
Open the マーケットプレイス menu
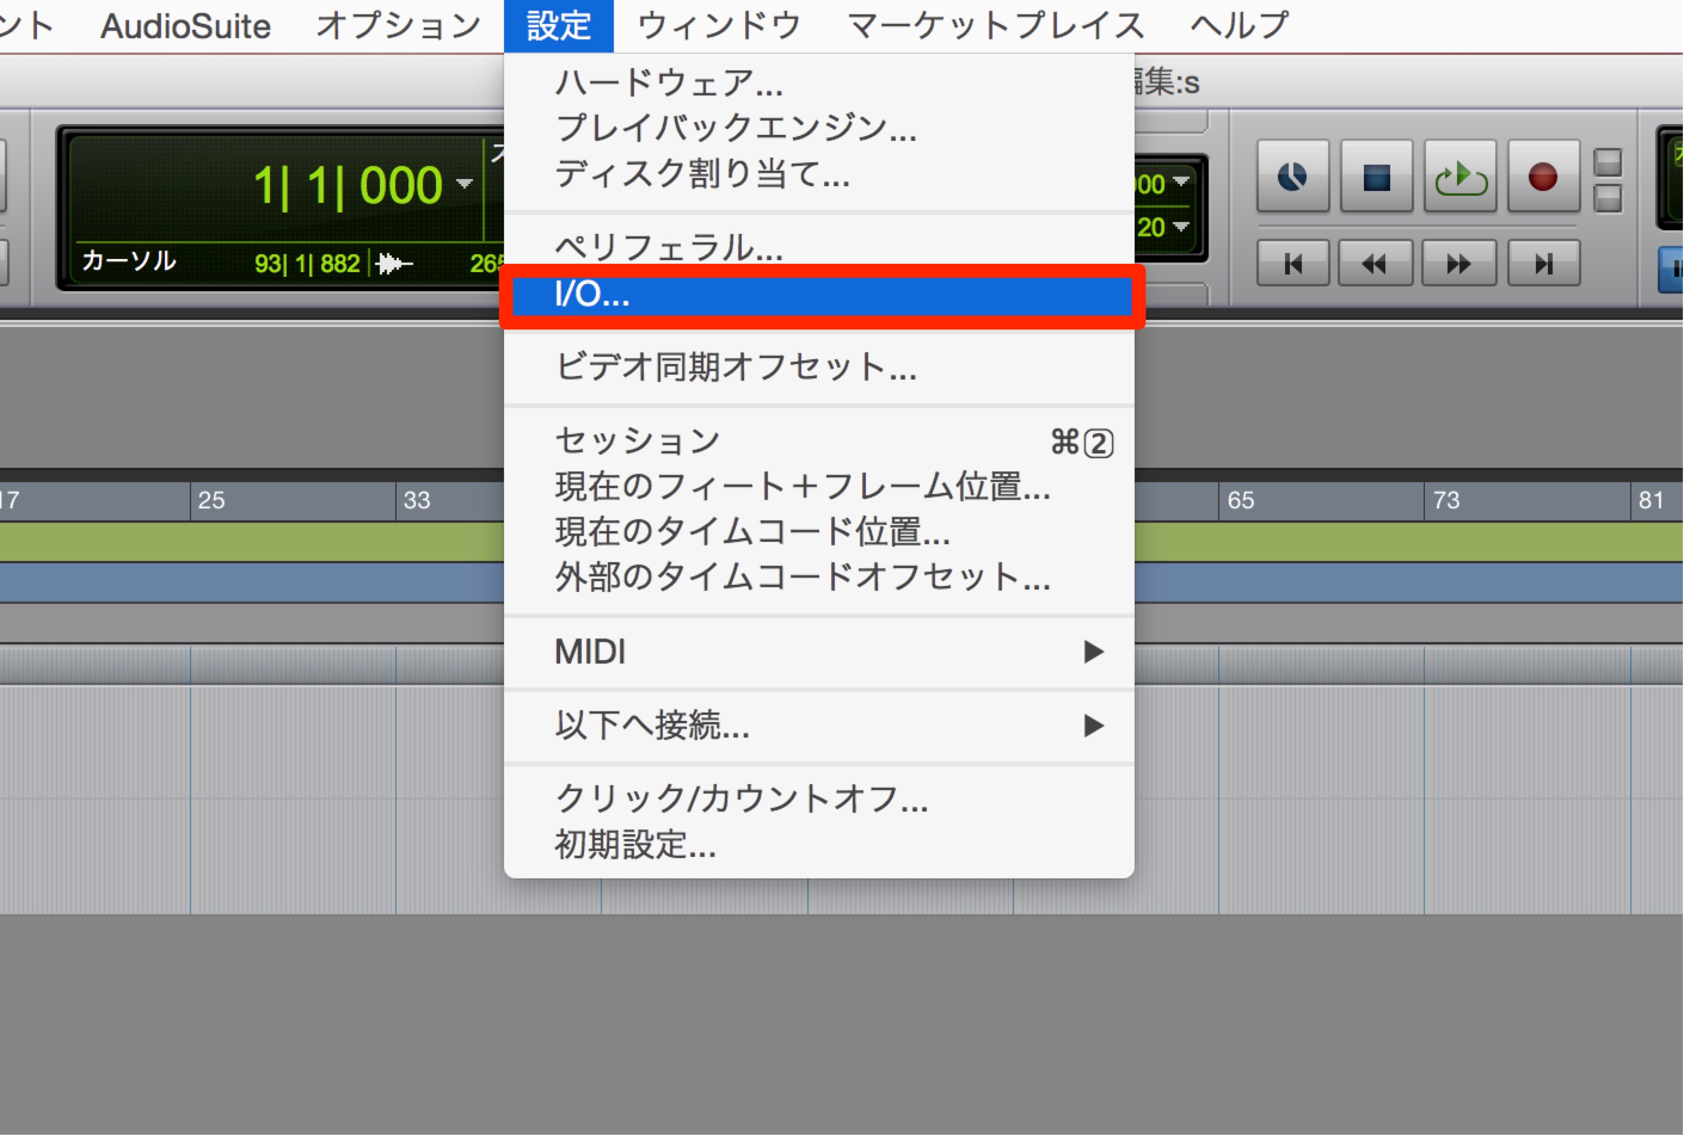coord(996,26)
